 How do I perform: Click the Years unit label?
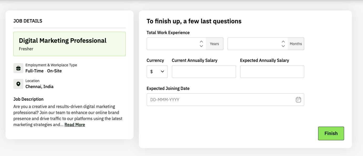tap(214, 44)
